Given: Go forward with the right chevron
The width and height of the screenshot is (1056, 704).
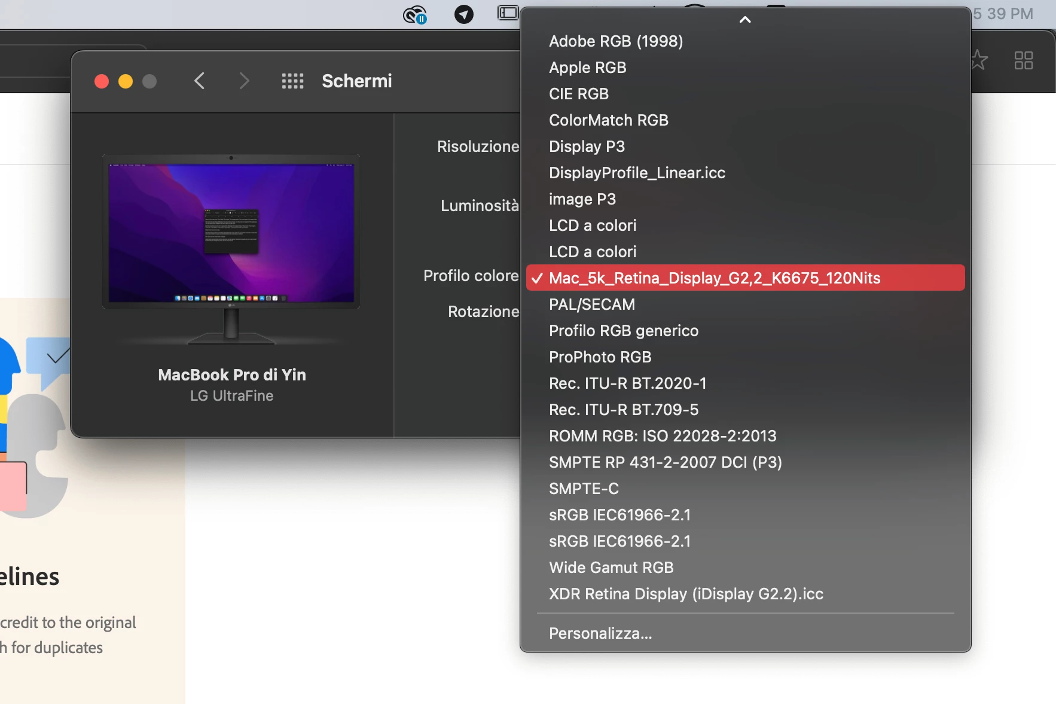Looking at the screenshot, I should click(243, 81).
